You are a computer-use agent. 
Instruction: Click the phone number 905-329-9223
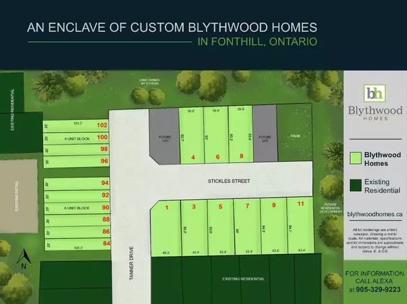pos(378,289)
